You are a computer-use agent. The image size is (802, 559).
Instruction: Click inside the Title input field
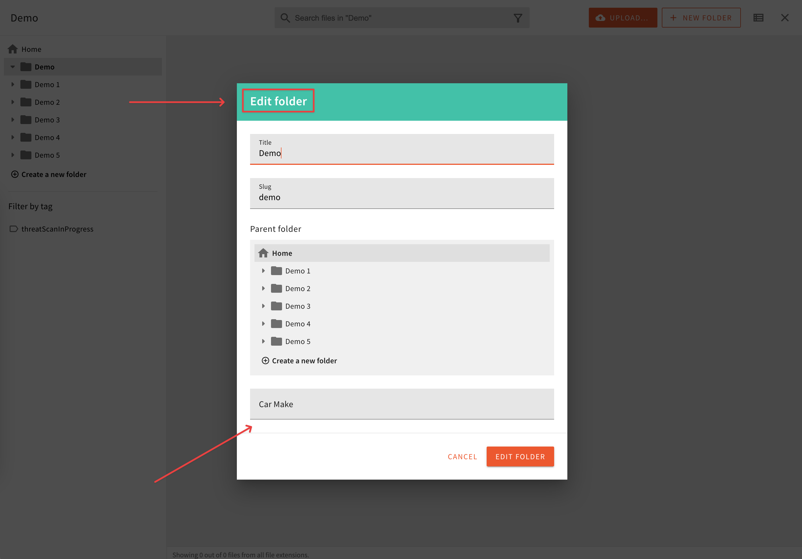[x=402, y=153]
